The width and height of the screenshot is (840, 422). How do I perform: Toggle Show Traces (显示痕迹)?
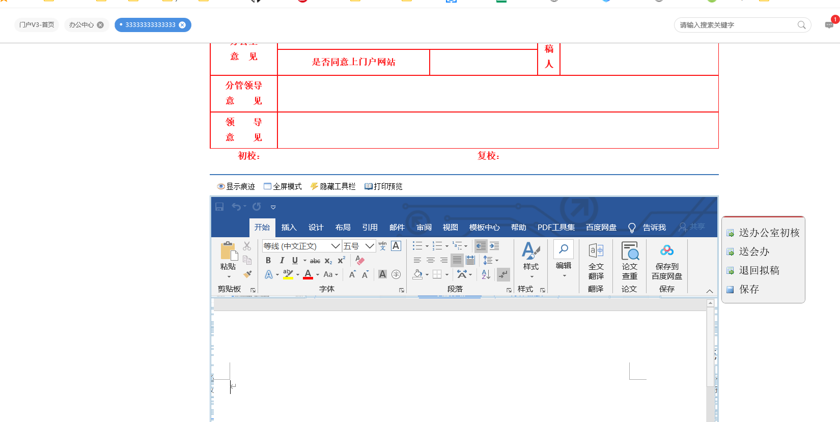pyautogui.click(x=236, y=186)
